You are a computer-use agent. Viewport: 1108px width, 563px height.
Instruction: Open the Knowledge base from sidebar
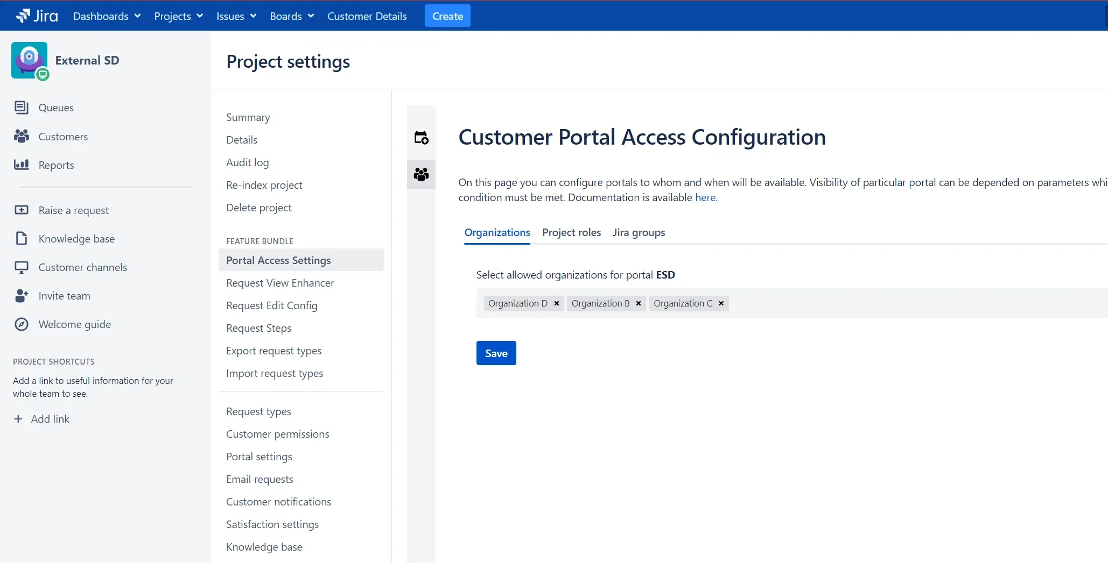tap(76, 238)
